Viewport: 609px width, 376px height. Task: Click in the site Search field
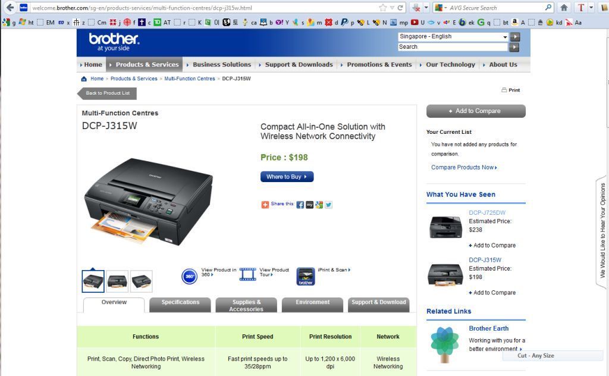click(453, 47)
